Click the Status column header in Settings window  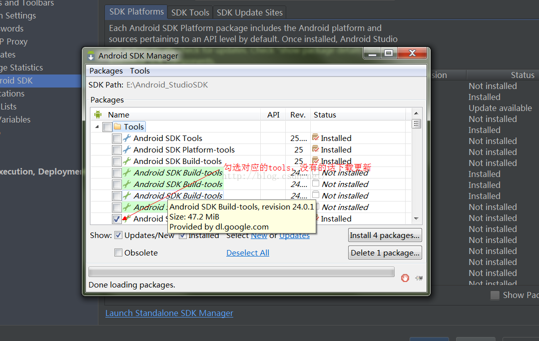[523, 75]
